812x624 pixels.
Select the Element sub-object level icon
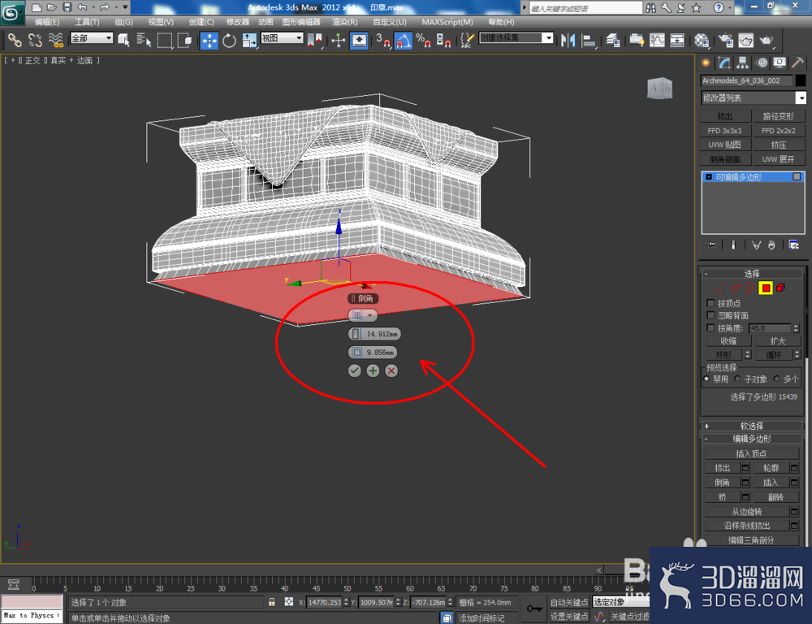click(x=780, y=288)
